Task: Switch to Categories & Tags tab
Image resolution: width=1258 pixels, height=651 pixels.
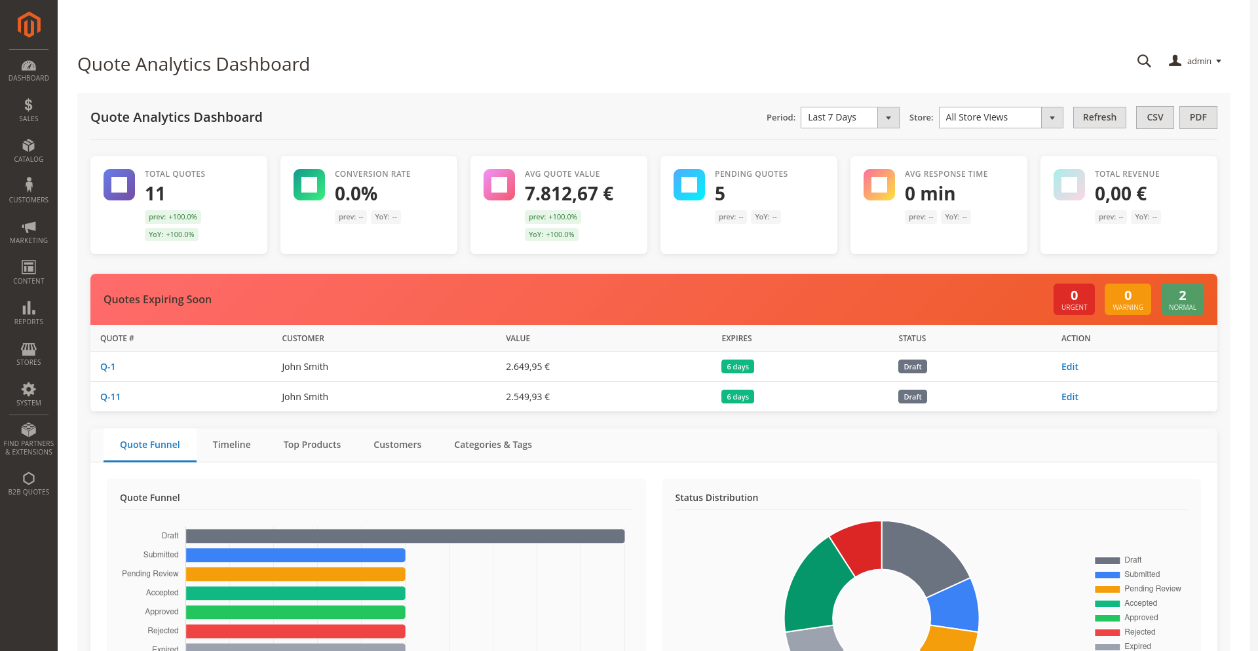Action: [493, 445]
